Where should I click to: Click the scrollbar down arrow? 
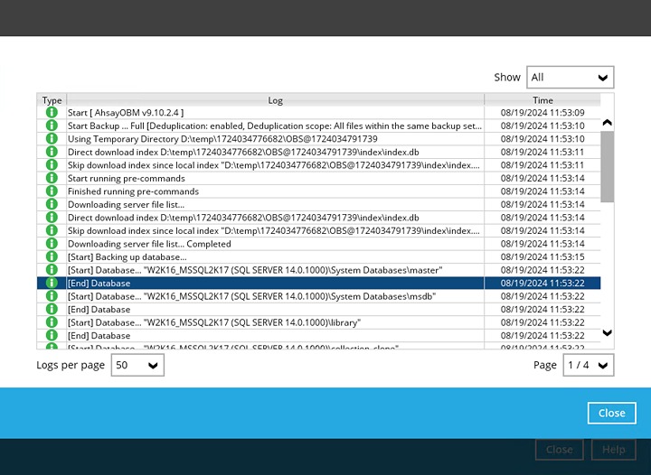click(x=607, y=333)
